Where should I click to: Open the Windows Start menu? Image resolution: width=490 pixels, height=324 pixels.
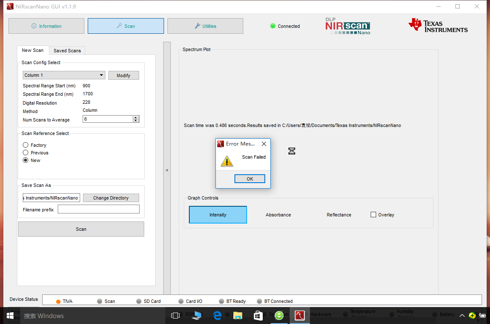[x=10, y=315]
